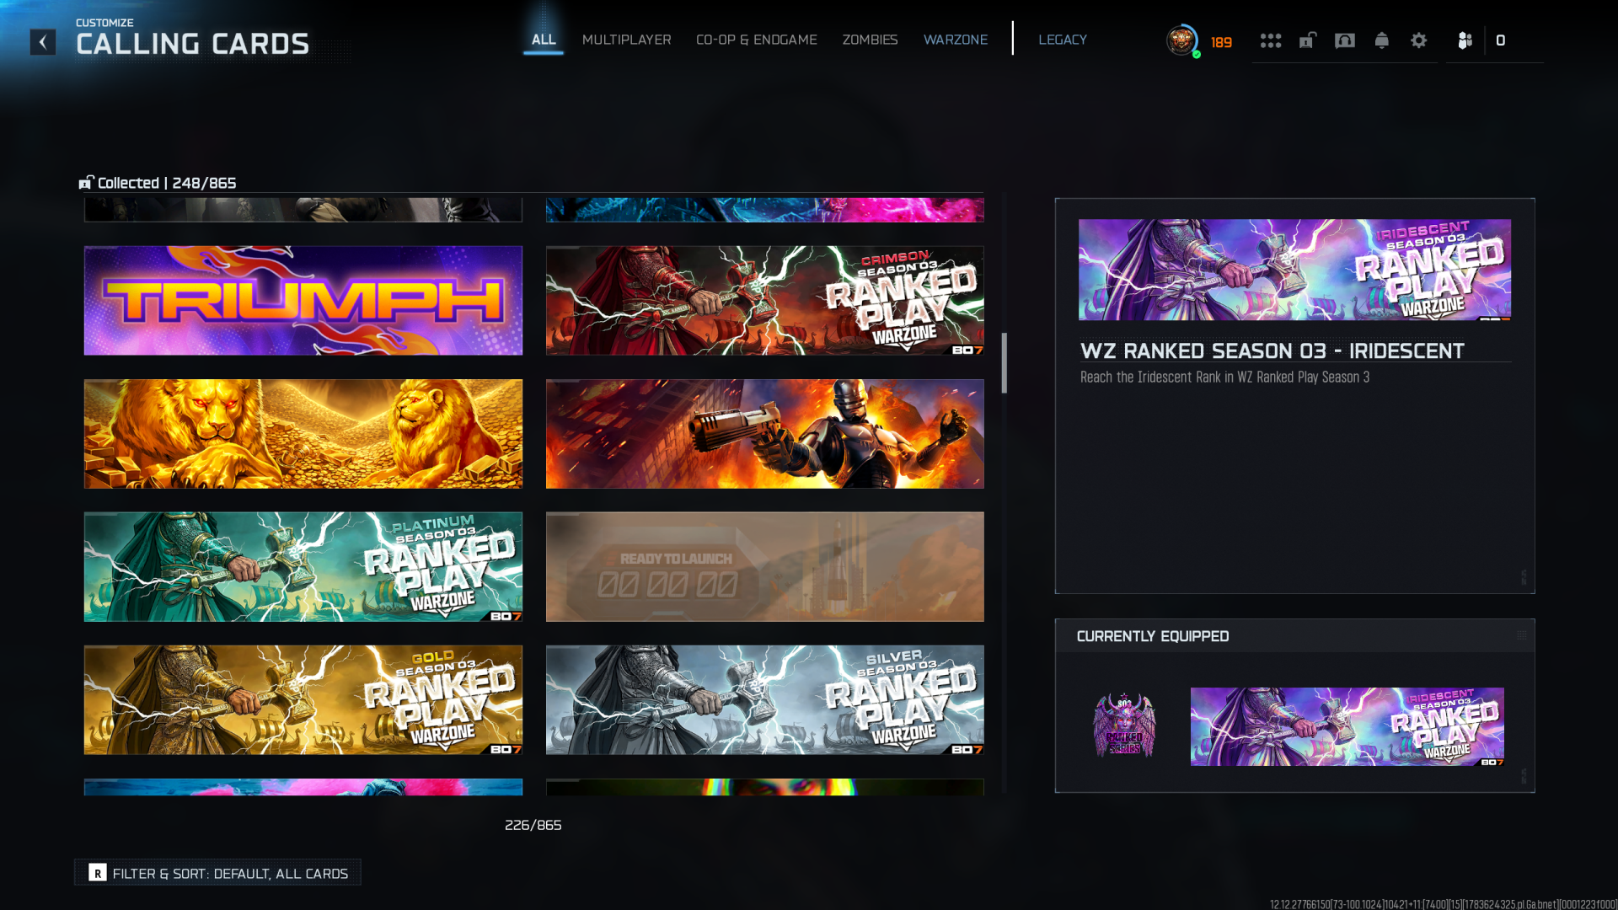This screenshot has height=910, width=1618.
Task: Click the WZ Ranked Season 03 - Iridescent title
Action: [x=1272, y=351]
